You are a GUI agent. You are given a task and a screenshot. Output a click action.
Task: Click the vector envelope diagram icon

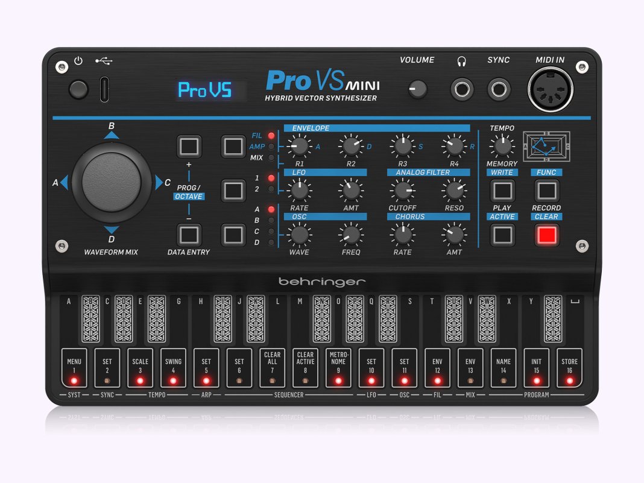(x=546, y=146)
